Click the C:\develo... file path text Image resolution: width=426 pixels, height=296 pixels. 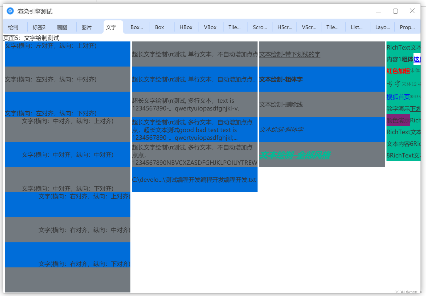pyautogui.click(x=195, y=180)
